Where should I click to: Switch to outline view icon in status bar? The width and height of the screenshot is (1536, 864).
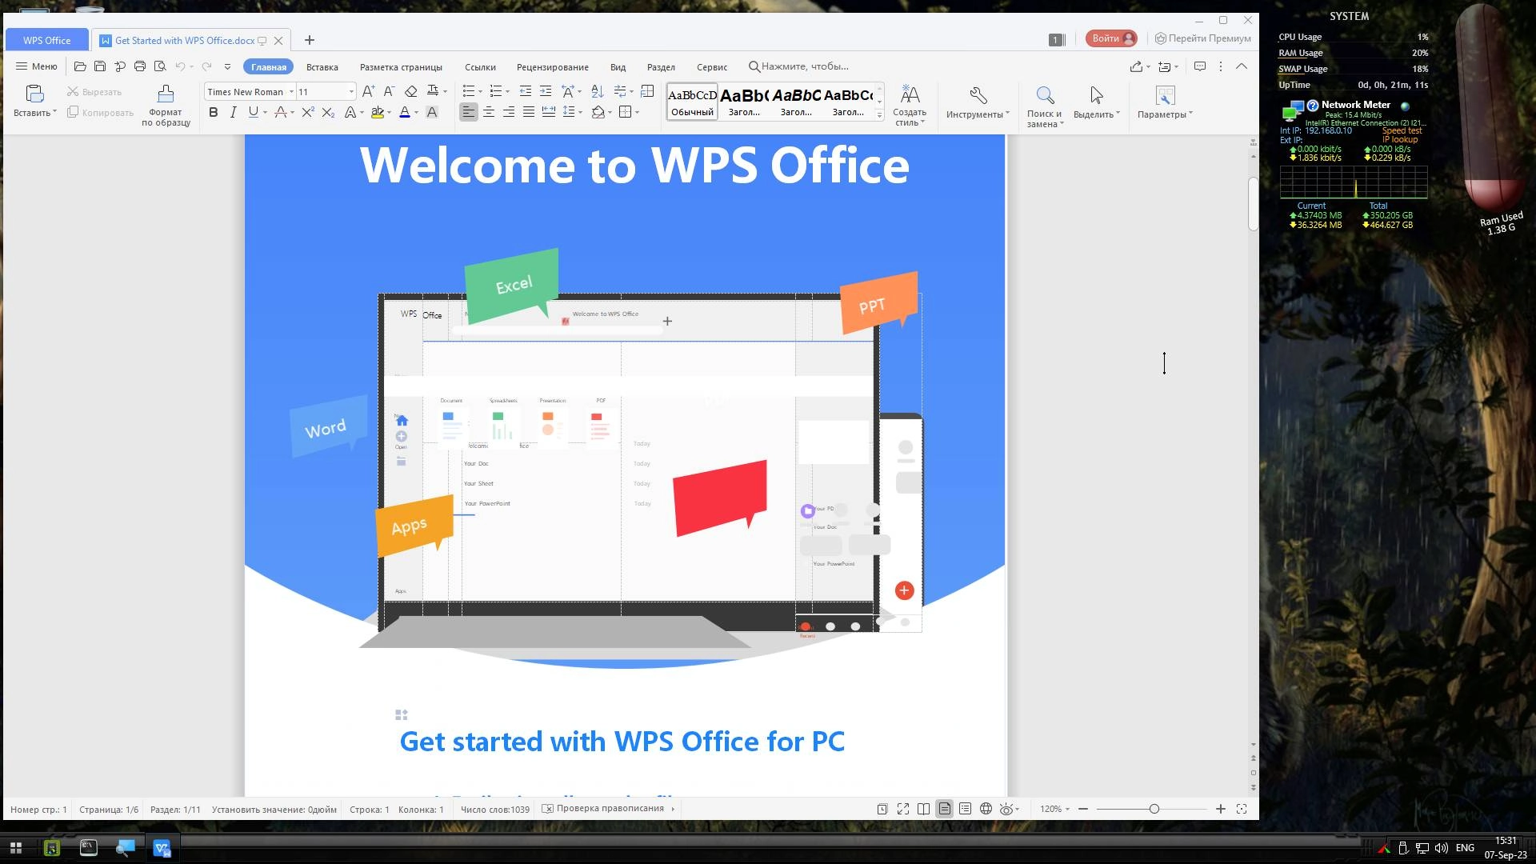pyautogui.click(x=966, y=809)
